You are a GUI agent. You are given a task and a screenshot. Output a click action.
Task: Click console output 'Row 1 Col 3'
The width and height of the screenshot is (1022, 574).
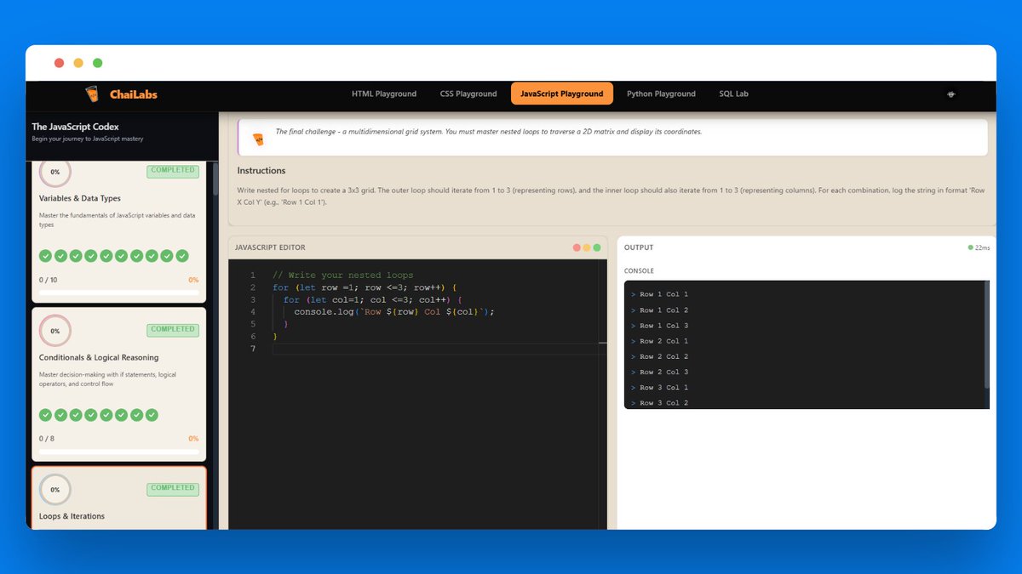[x=663, y=326]
